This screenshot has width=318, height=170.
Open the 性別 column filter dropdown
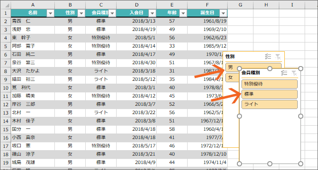click(81, 13)
